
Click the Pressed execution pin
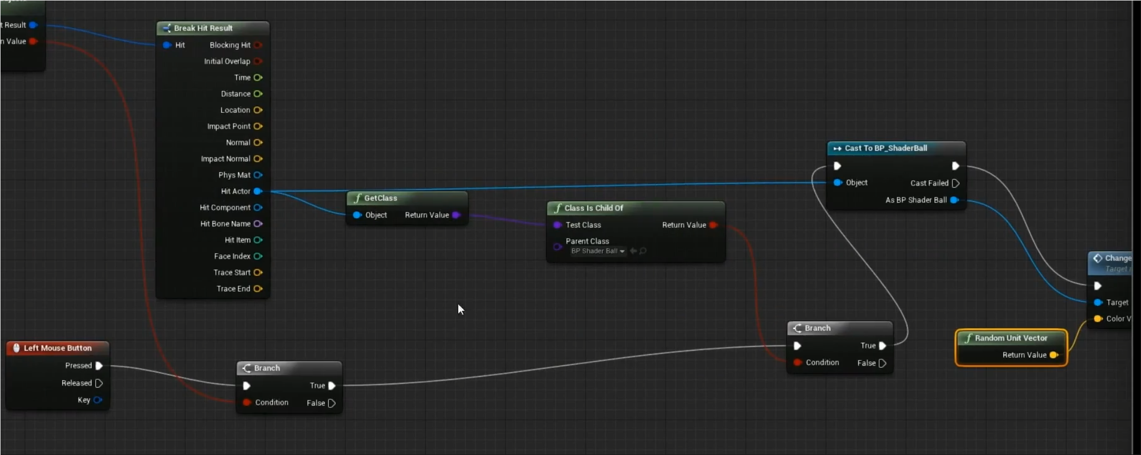pos(99,366)
